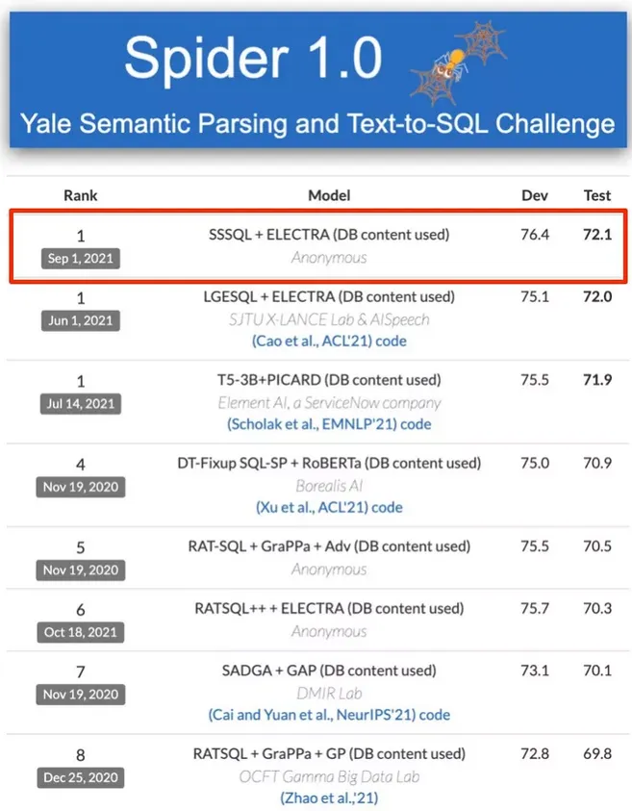Image resolution: width=632 pixels, height=811 pixels.
Task: Click the Rank column header
Action: (x=81, y=195)
